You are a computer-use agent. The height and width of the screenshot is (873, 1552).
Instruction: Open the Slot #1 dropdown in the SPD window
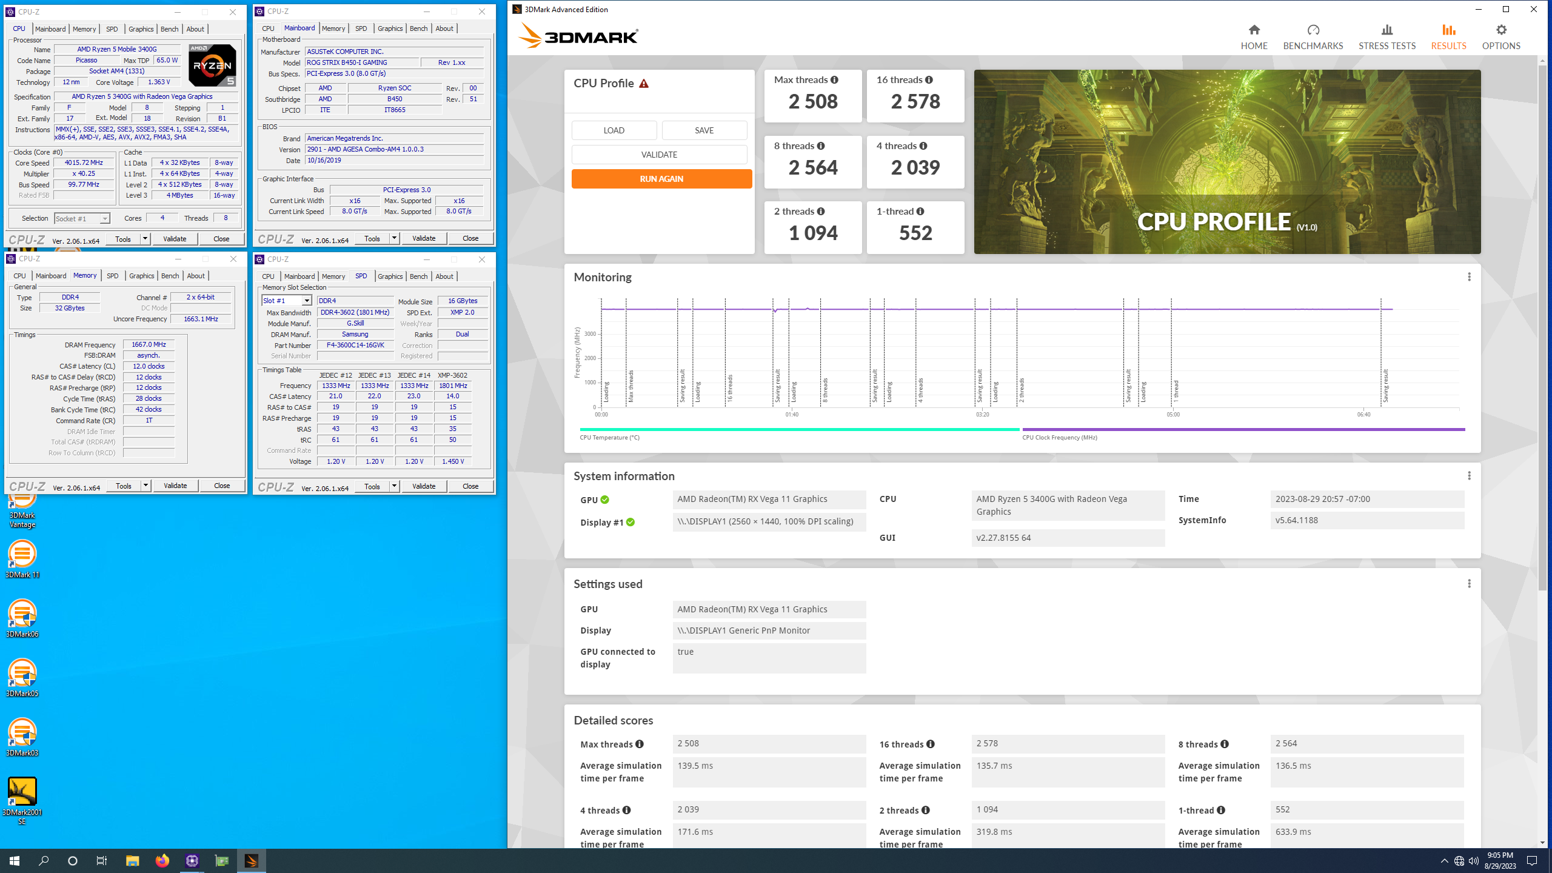(x=287, y=301)
